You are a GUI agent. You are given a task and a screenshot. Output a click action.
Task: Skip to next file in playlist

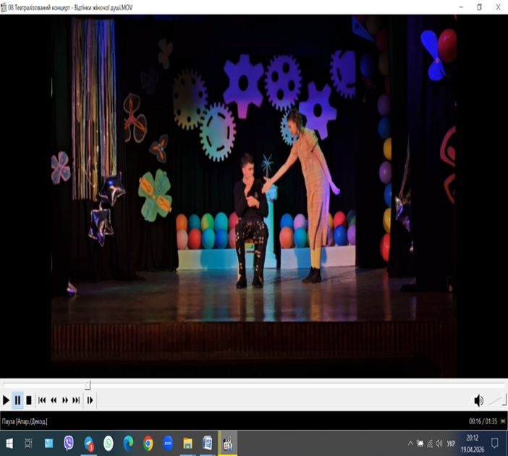[x=76, y=400]
